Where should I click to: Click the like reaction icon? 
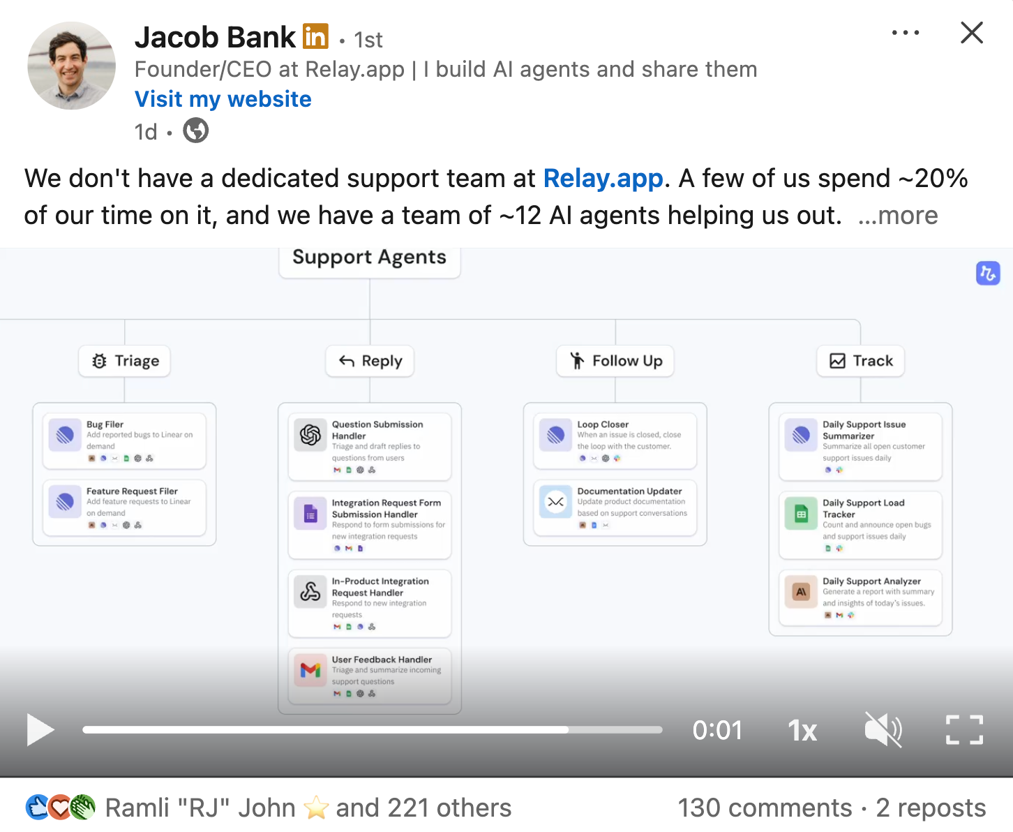click(37, 808)
